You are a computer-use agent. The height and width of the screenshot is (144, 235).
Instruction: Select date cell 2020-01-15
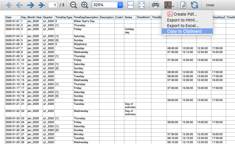(x=12, y=80)
